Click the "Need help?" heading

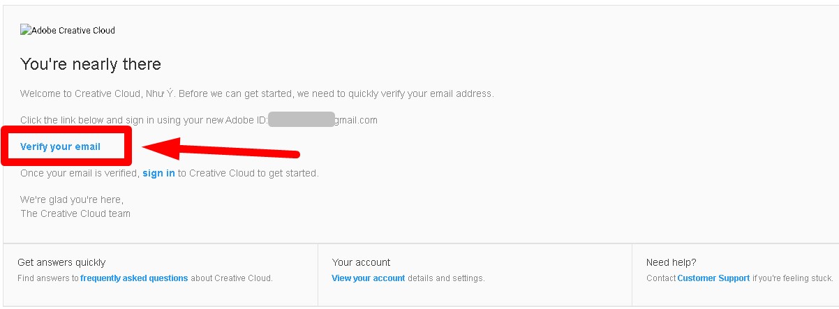[x=671, y=262]
